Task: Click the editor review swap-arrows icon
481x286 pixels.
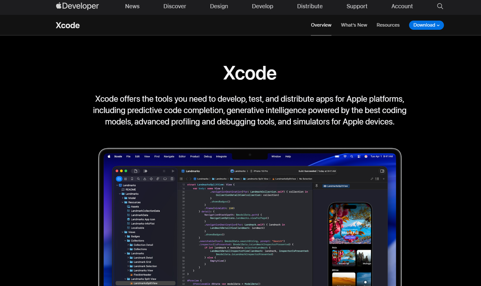Action: (372, 179)
